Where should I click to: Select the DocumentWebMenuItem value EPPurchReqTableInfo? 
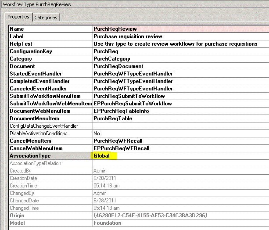(x=121, y=111)
